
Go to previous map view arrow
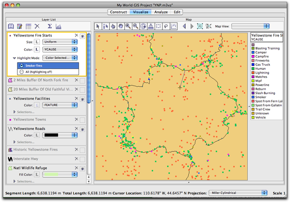(x=184, y=26)
